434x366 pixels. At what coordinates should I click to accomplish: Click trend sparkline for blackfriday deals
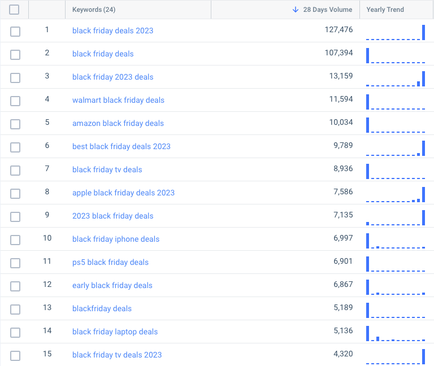coord(396,311)
